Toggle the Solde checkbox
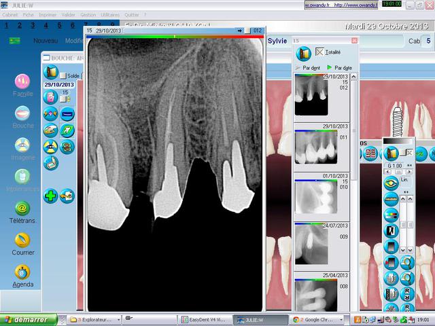 click(x=63, y=75)
